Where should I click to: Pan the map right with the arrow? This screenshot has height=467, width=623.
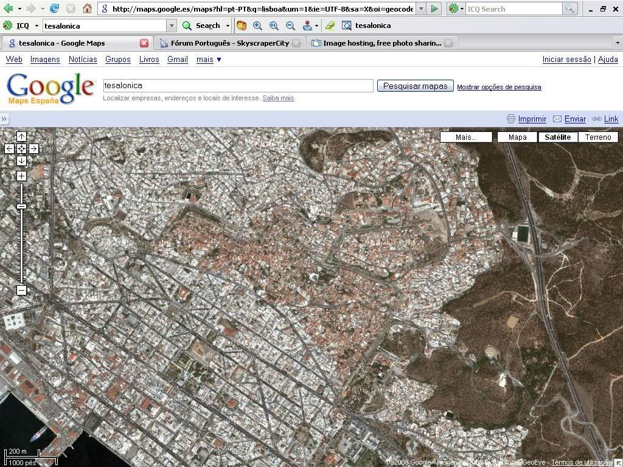(x=33, y=148)
